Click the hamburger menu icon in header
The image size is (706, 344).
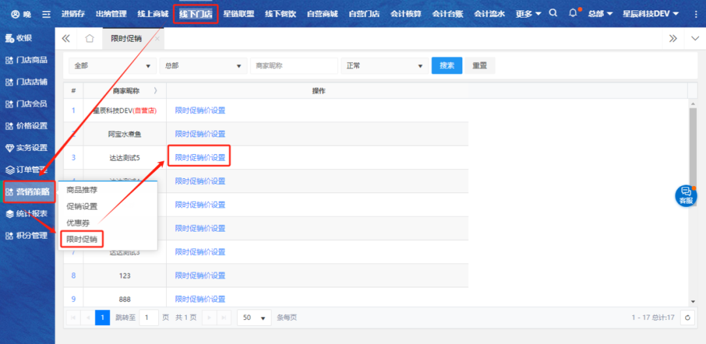46,14
